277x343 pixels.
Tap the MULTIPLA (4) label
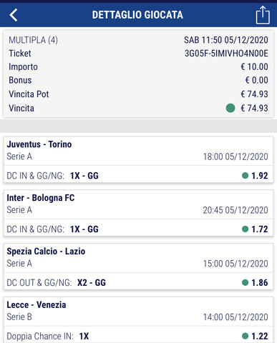(x=33, y=40)
